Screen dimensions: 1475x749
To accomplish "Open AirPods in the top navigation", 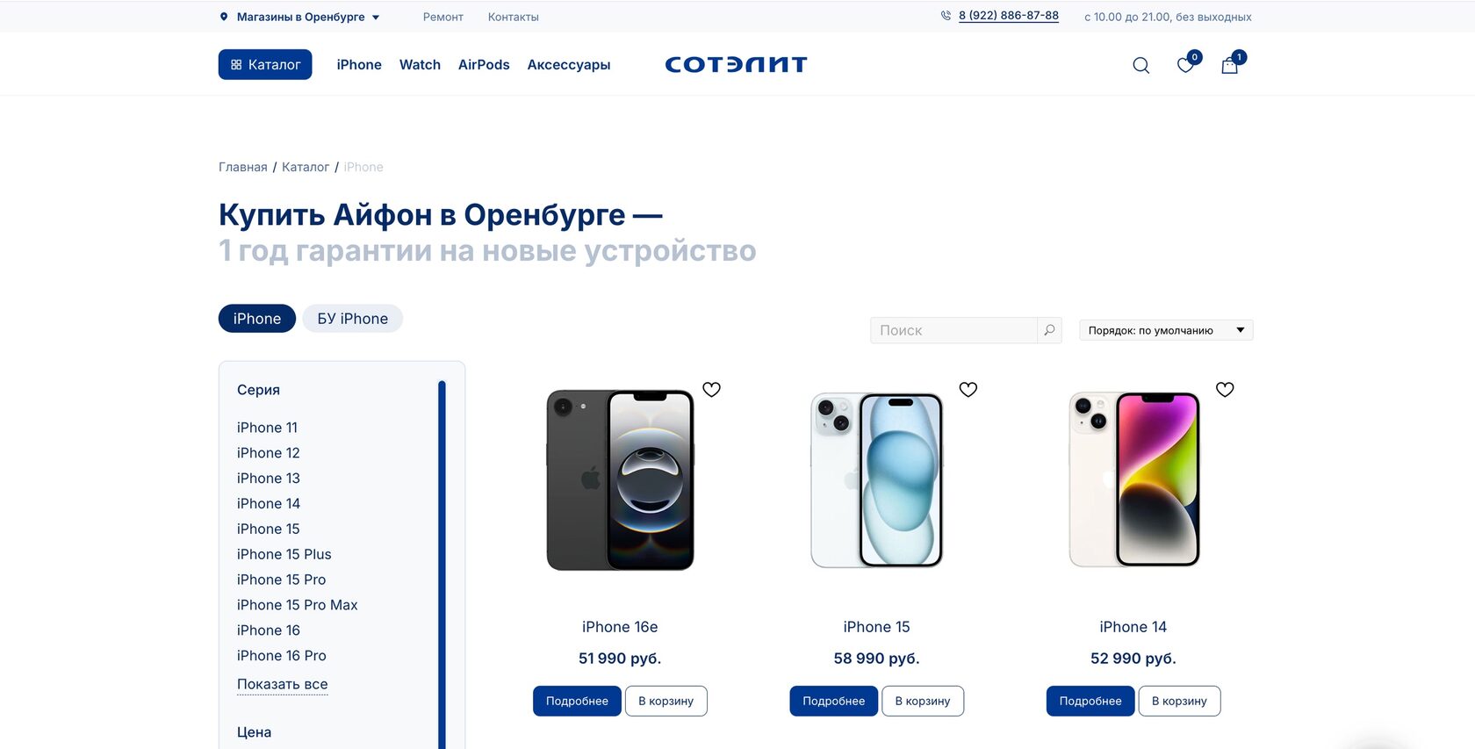I will [x=484, y=65].
